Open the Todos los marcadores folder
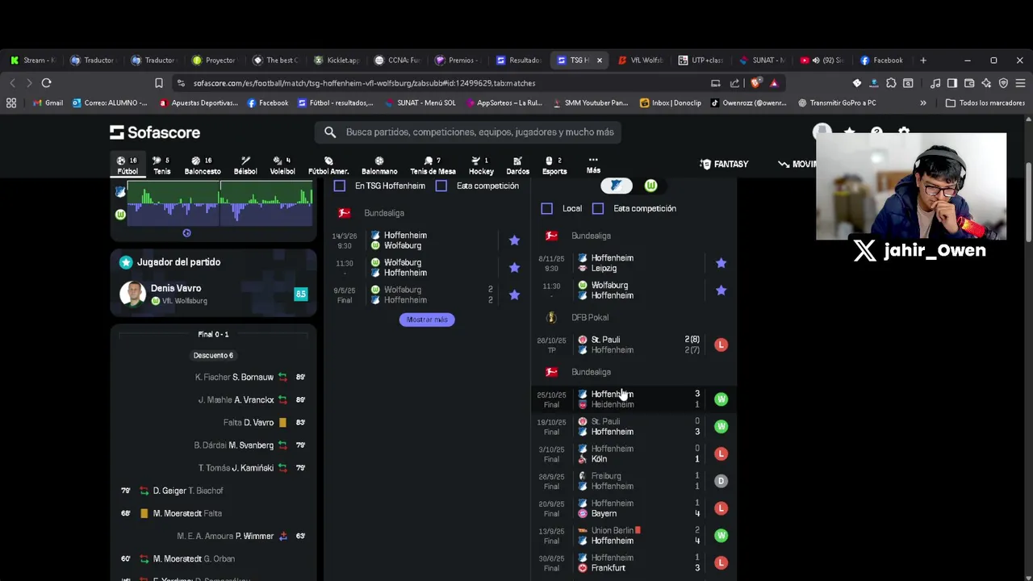The height and width of the screenshot is (581, 1033). click(x=985, y=103)
